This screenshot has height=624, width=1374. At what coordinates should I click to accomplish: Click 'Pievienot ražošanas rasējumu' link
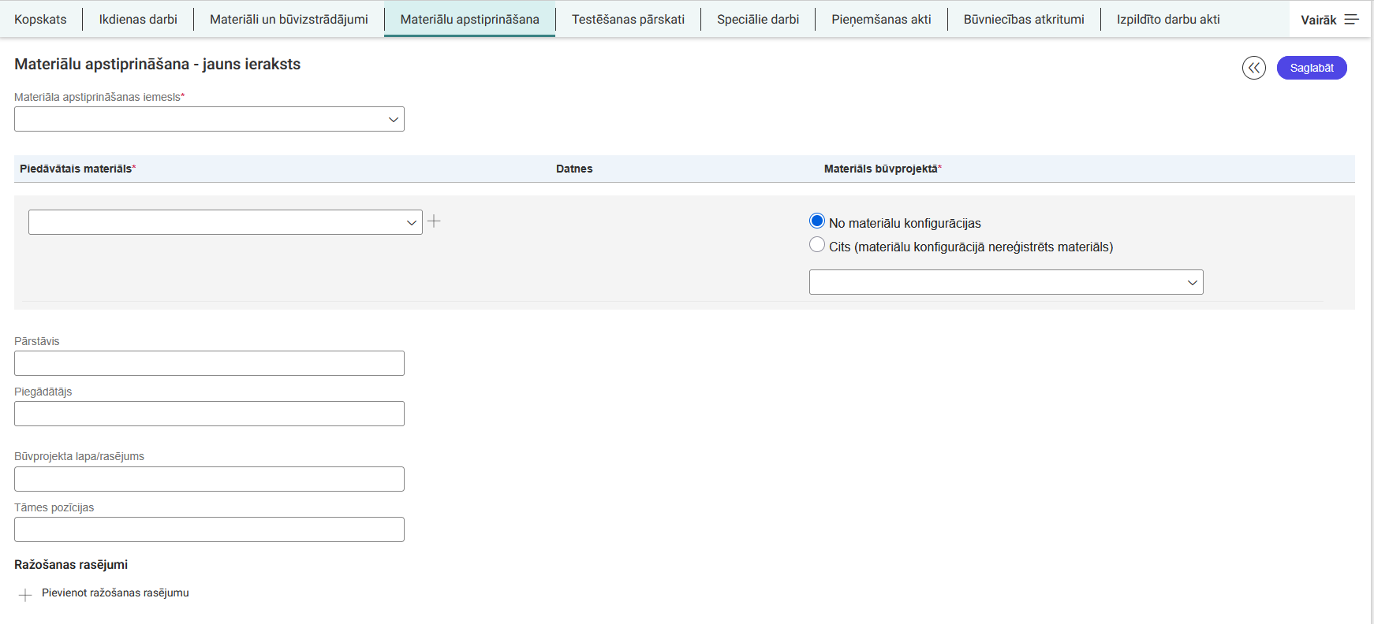tap(115, 593)
